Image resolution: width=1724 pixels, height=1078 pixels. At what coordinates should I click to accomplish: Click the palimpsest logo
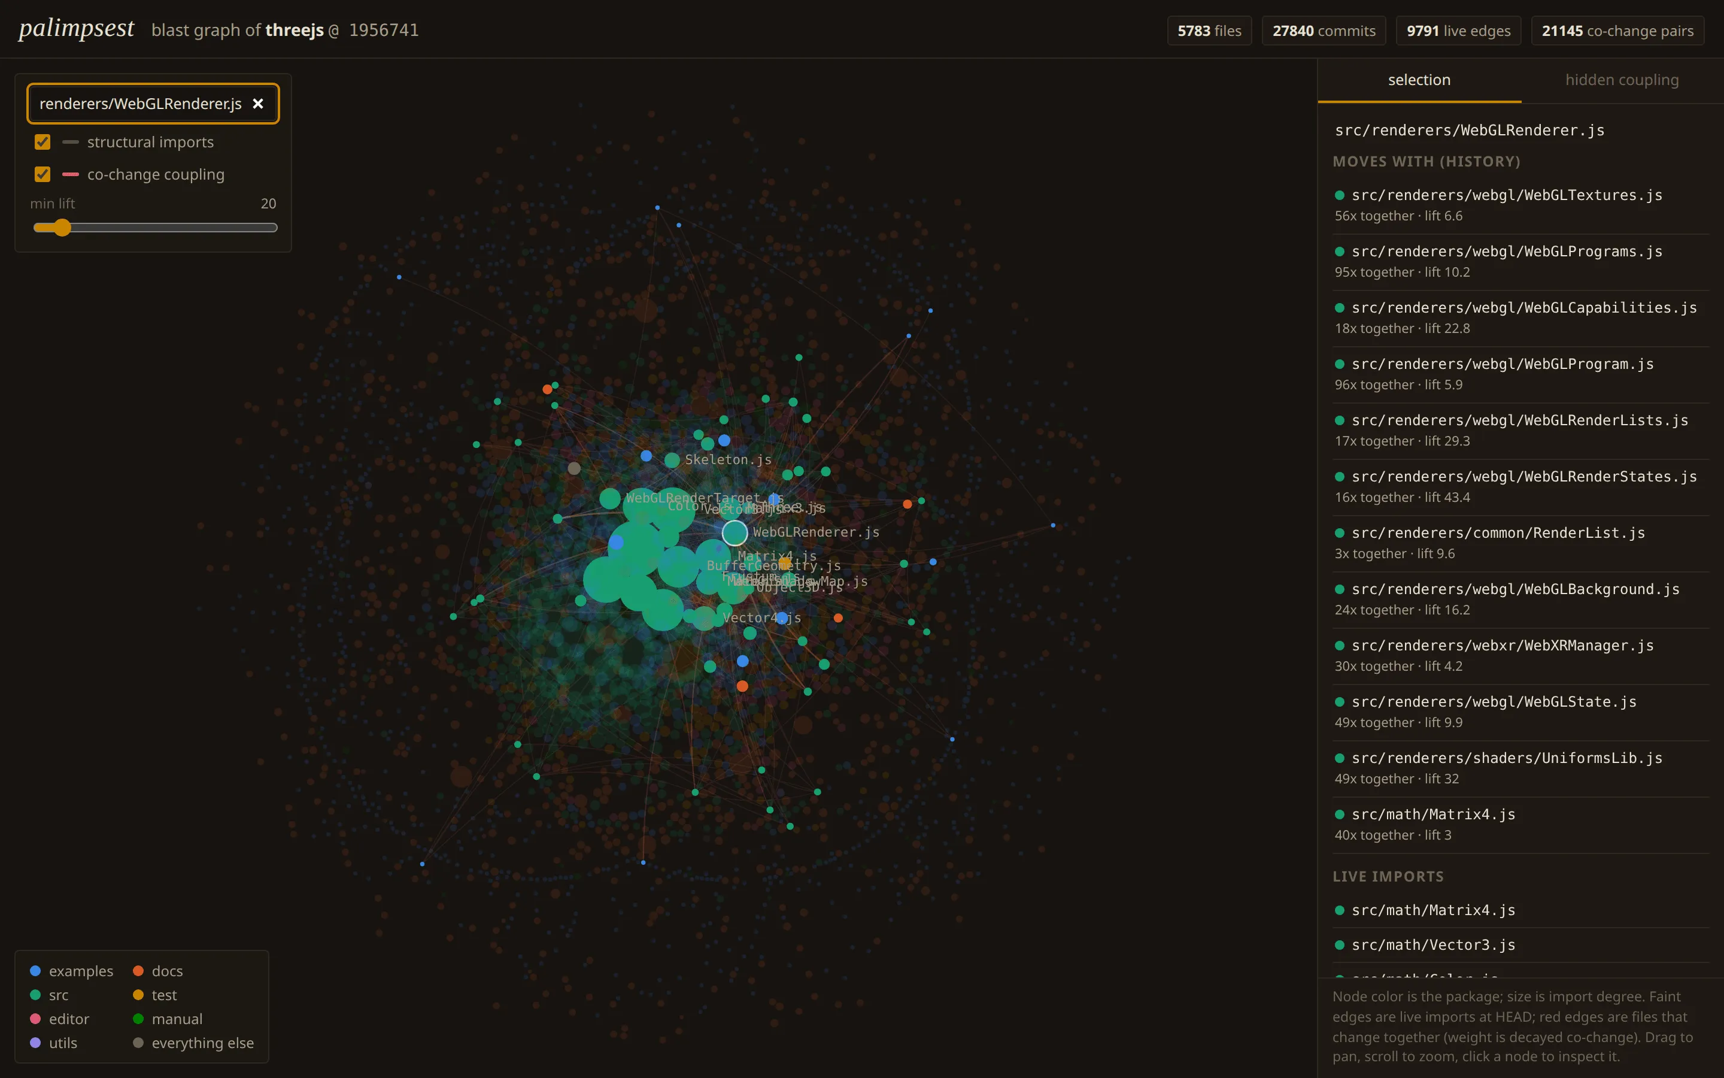(76, 29)
